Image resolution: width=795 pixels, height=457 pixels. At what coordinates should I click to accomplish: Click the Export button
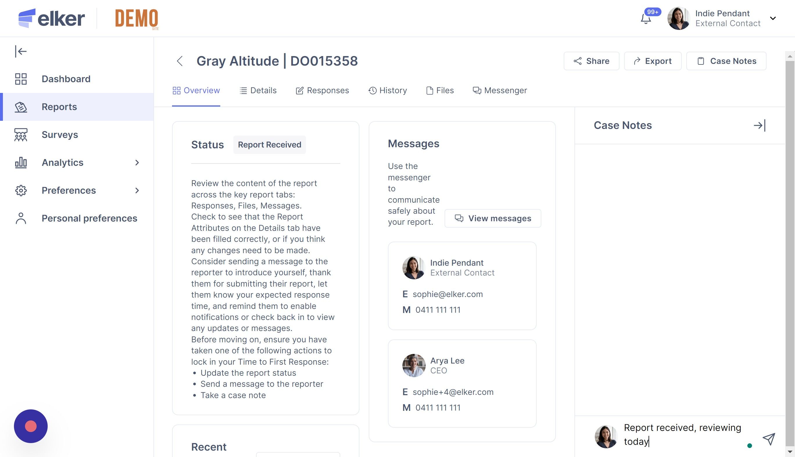[652, 61]
